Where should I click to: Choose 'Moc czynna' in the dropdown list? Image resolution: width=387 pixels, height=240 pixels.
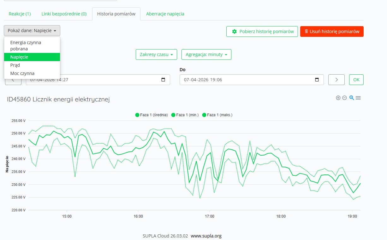click(22, 73)
